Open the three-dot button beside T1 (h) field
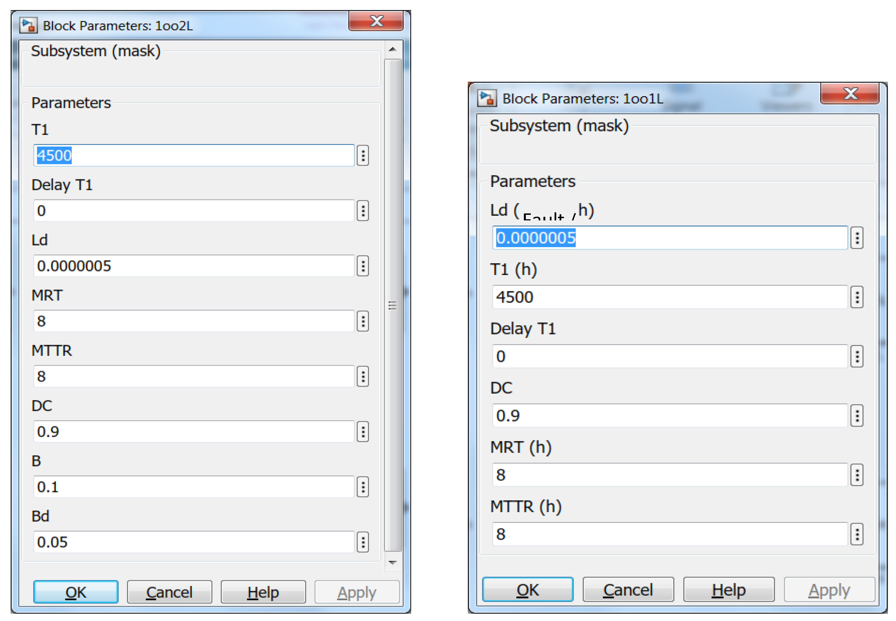Viewport: 896px width, 621px height. pos(857,297)
